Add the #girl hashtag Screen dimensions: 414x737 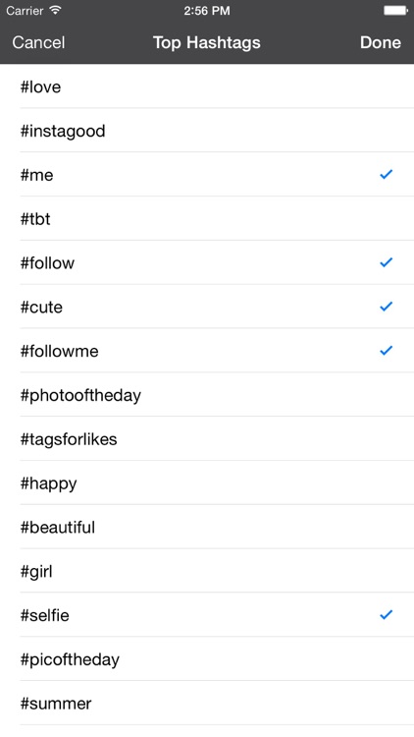point(207,571)
